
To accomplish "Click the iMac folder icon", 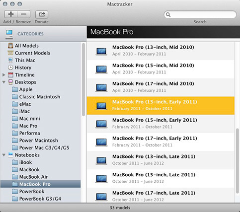I will [x=15, y=111].
